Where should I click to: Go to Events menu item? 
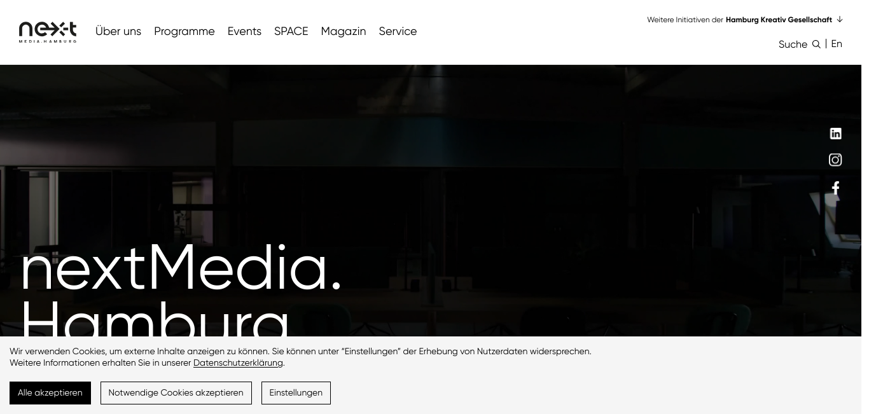pyautogui.click(x=244, y=31)
